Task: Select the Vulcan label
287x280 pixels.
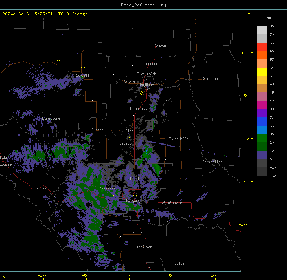Action: tap(181, 263)
